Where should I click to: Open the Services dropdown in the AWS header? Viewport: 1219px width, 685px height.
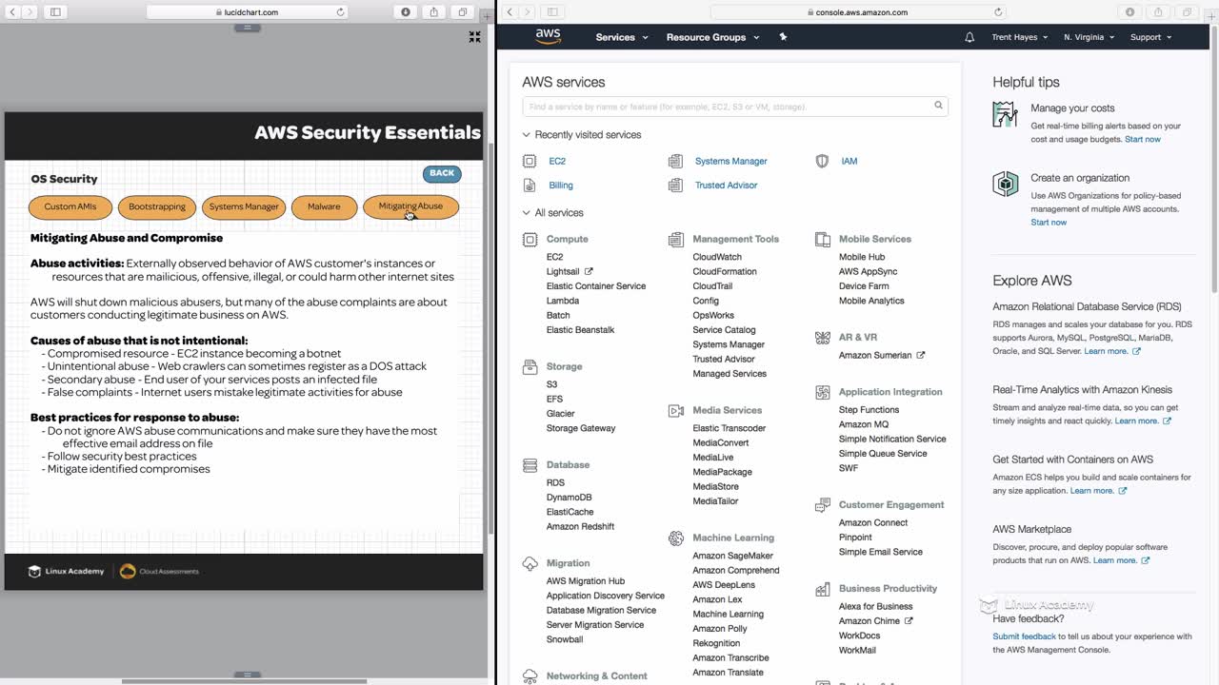tap(622, 37)
